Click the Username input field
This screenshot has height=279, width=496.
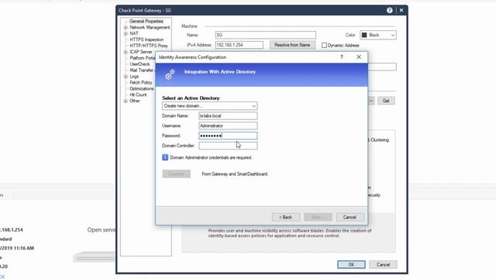[228, 126]
